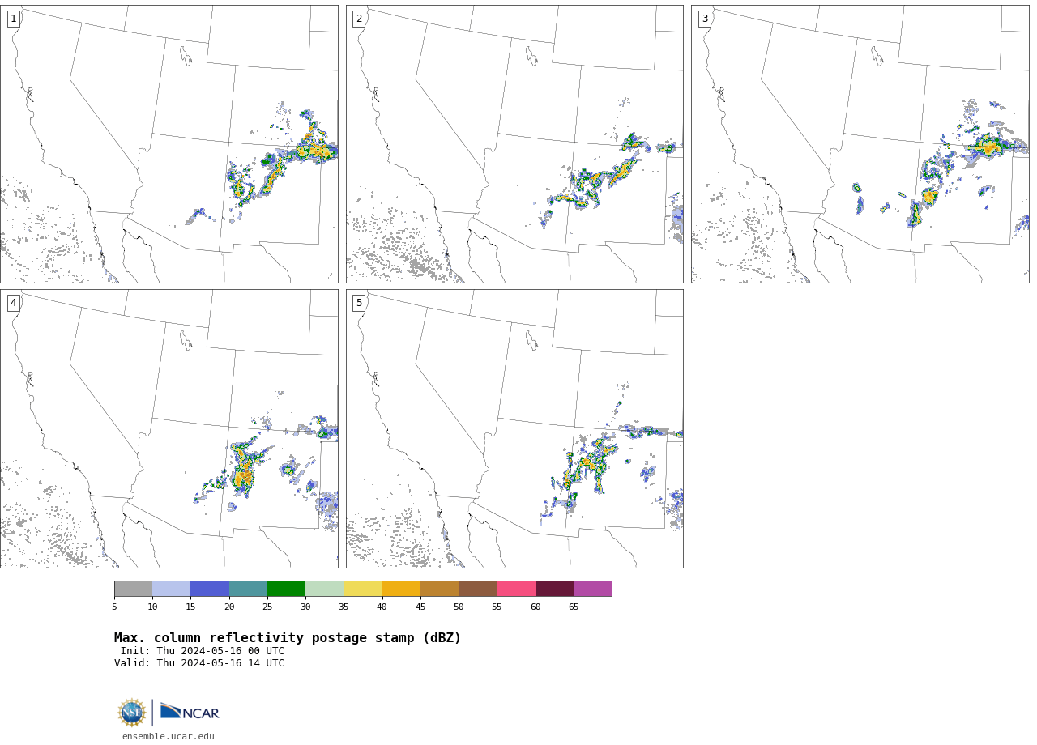Click the light lavender 10-15 dBZ swatch

[172, 589]
